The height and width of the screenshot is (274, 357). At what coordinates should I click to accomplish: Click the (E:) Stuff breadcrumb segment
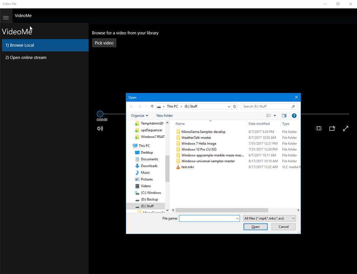(x=191, y=107)
